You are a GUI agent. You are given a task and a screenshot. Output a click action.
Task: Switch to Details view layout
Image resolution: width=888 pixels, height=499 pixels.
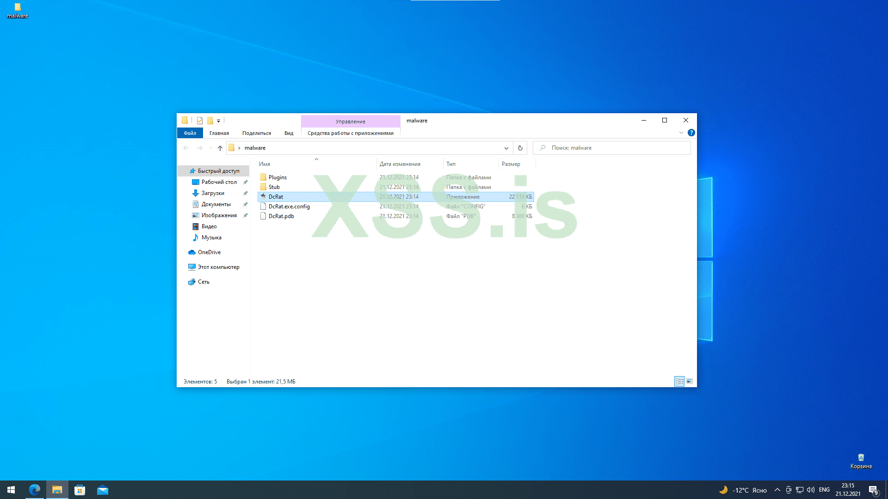tap(679, 381)
